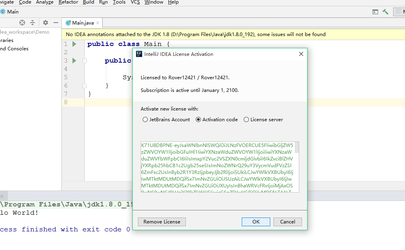This screenshot has width=405, height=250.
Task: Collapse the method fold marker at line 3
Action: [x=84, y=61]
